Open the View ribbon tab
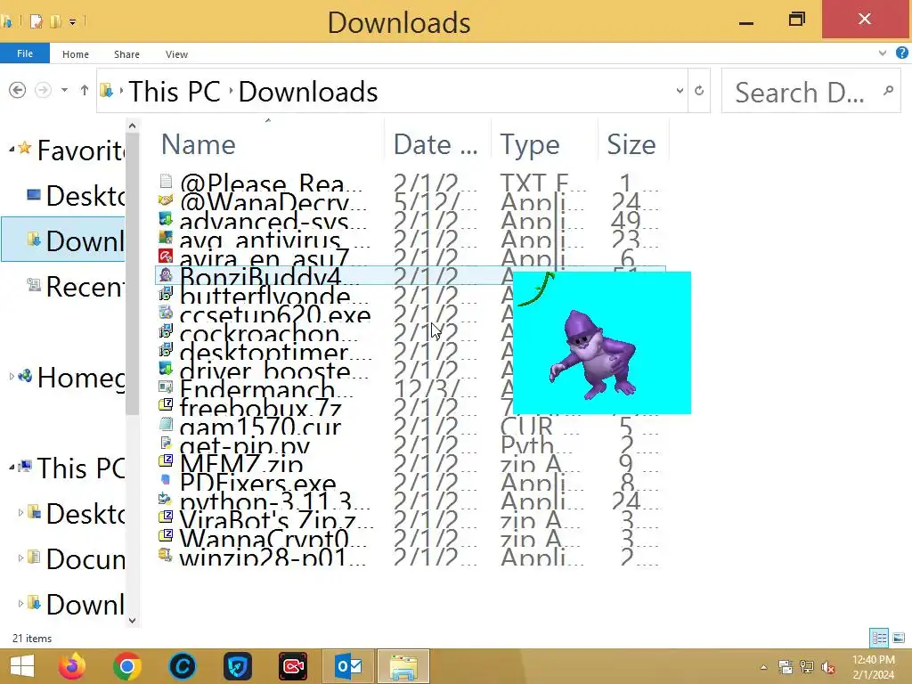Image resolution: width=912 pixels, height=684 pixels. (176, 54)
